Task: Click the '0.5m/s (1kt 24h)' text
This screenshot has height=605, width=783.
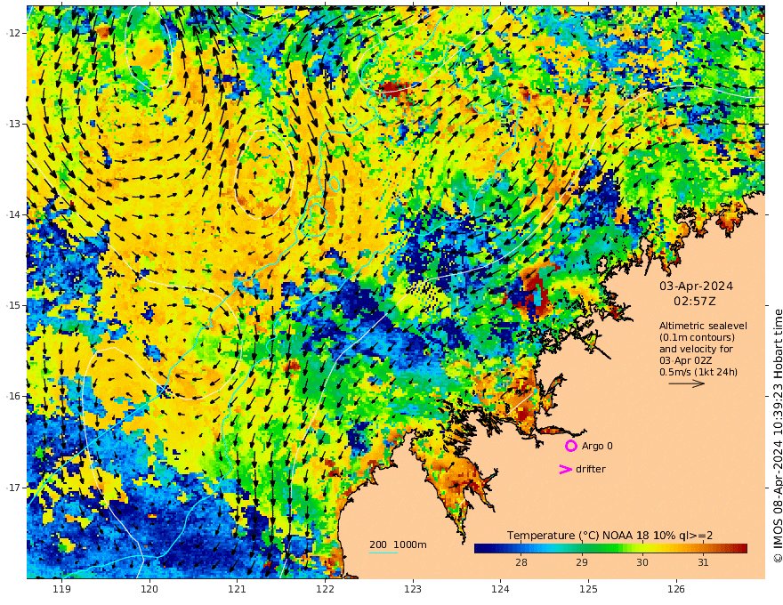Action: pos(698,372)
